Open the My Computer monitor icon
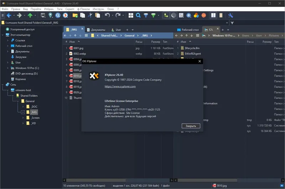Viewport: 285px width, 189px height. point(43,15)
